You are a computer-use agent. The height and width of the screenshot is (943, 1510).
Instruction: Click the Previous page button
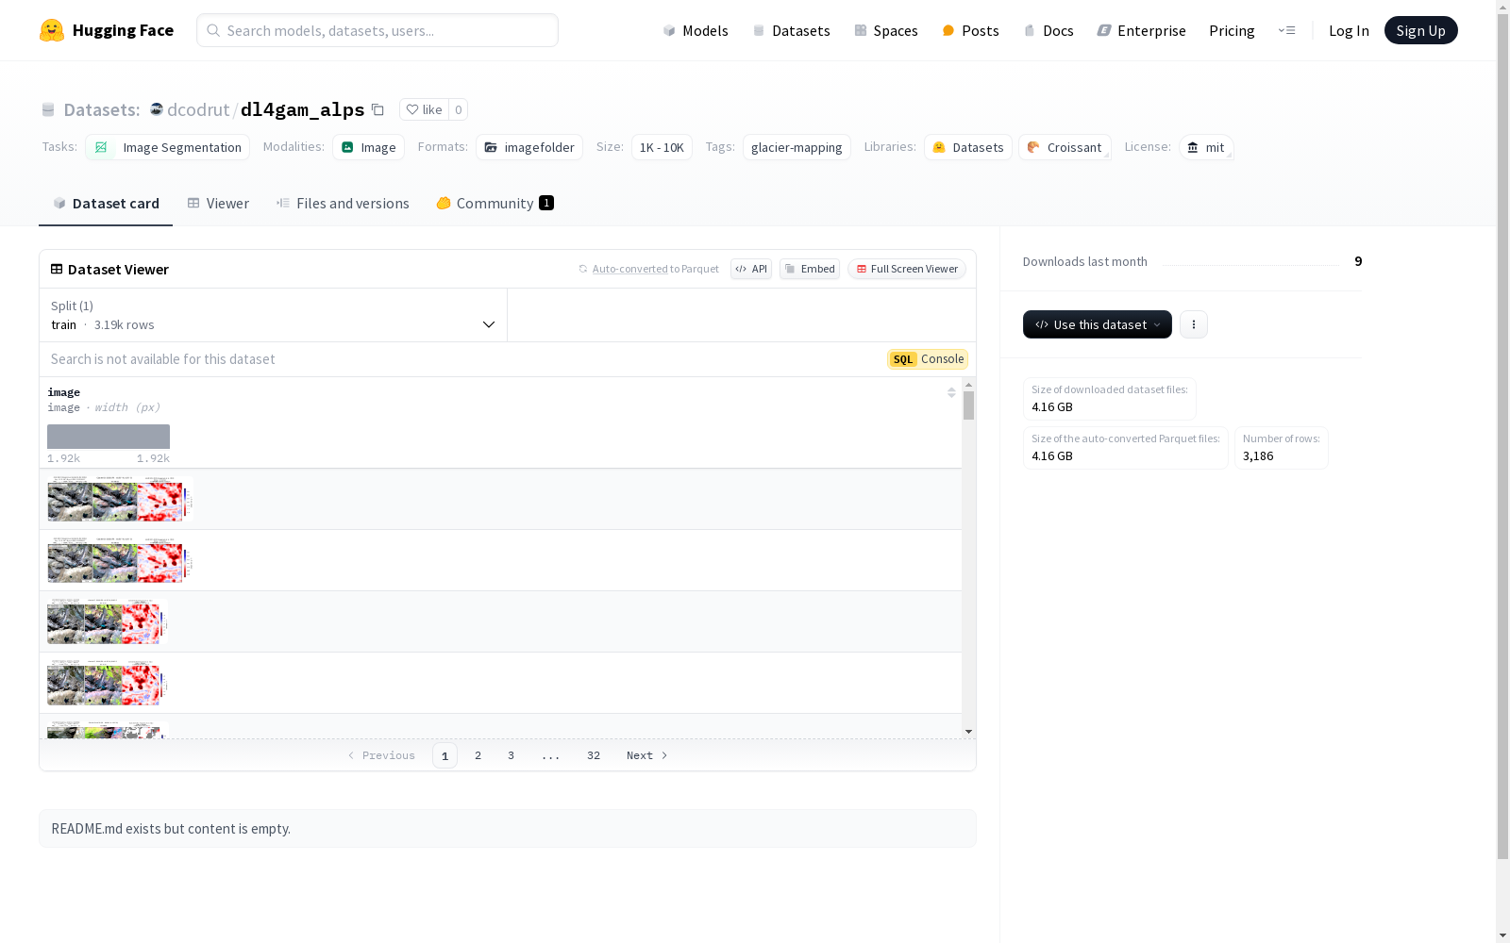[x=381, y=755]
